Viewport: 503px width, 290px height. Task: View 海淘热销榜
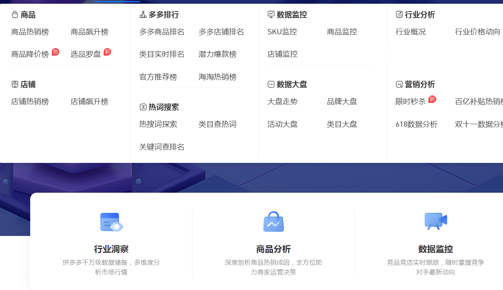pyautogui.click(x=218, y=77)
